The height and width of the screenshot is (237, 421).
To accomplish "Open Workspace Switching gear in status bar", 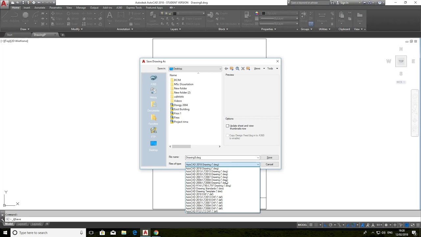I will [386, 225].
